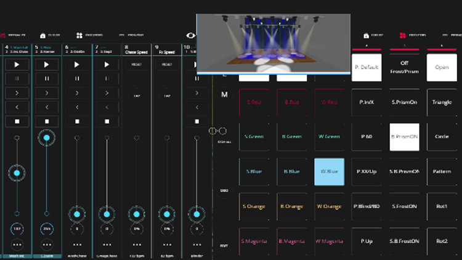Open the Cuelist tab with lock icon

pos(51,36)
